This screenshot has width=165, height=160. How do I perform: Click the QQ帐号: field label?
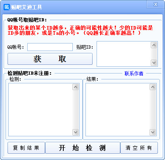[16, 47]
